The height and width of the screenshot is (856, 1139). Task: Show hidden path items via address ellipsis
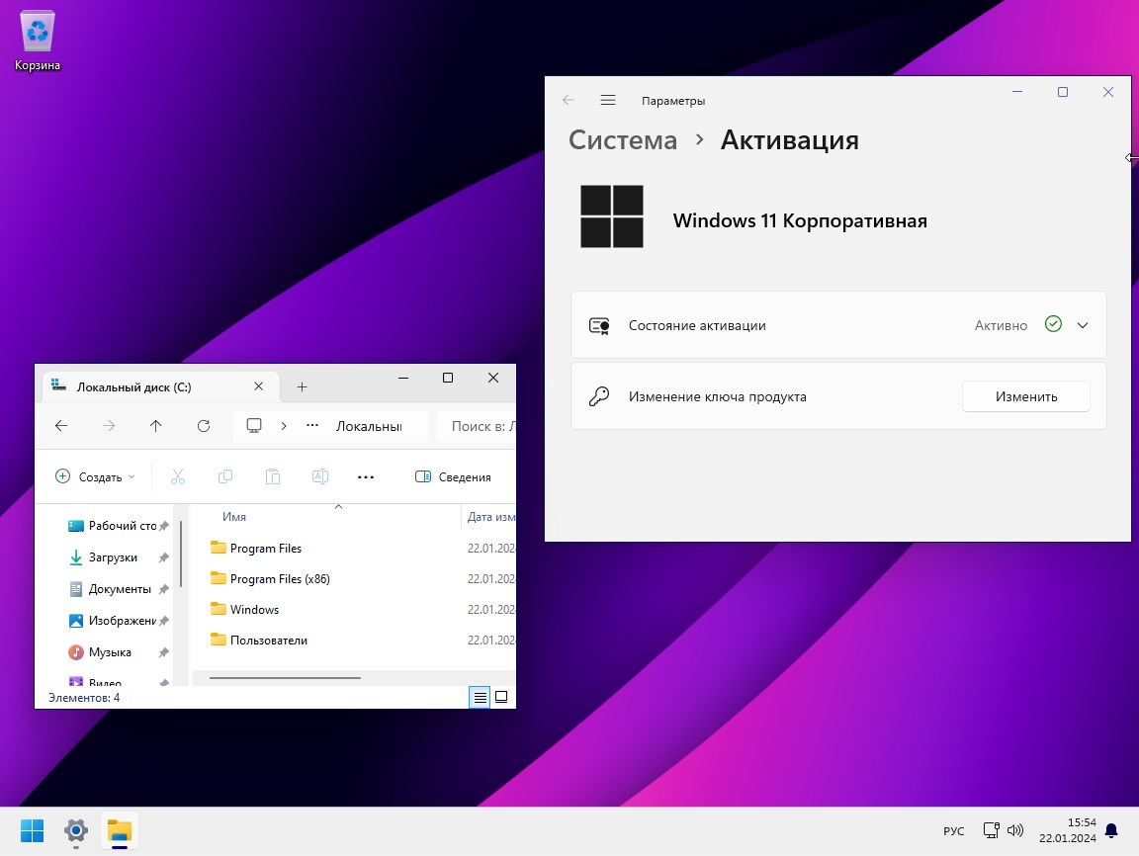tap(312, 425)
